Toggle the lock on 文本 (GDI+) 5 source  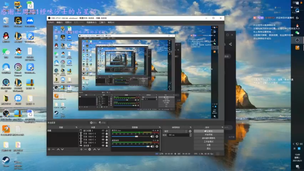click(107, 134)
